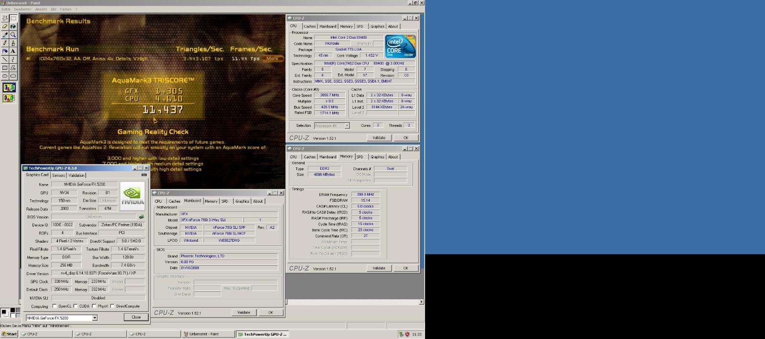Select the Polygon shape tool
This screenshot has height=339, width=765.
pyautogui.click(x=13, y=67)
